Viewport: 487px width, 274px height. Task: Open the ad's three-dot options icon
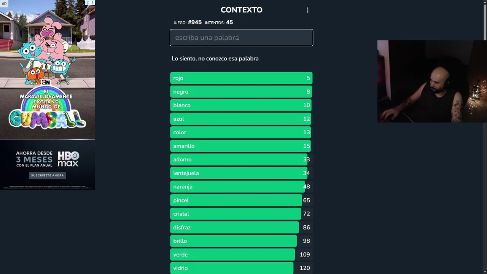tap(92, 3)
